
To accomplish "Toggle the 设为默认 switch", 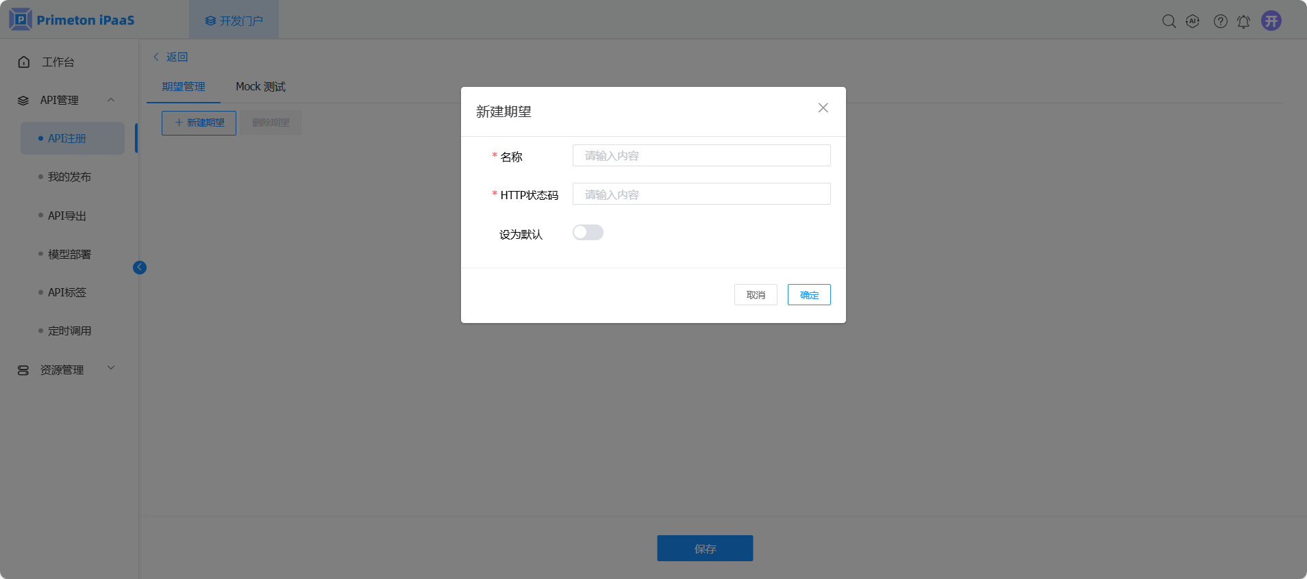I will tap(588, 233).
